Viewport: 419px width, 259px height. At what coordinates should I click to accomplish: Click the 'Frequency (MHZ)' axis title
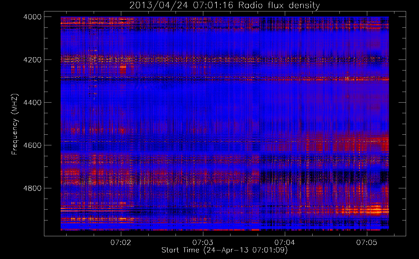pyautogui.click(x=15, y=124)
